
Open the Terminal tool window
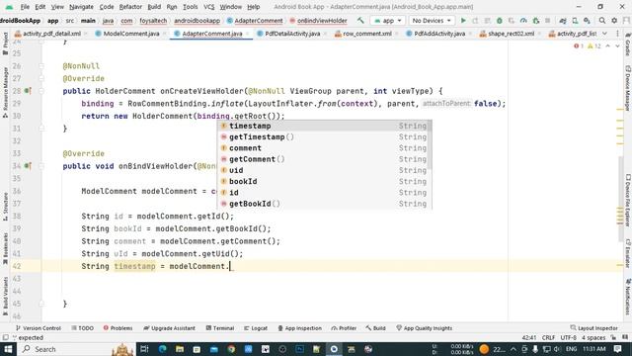coord(219,328)
